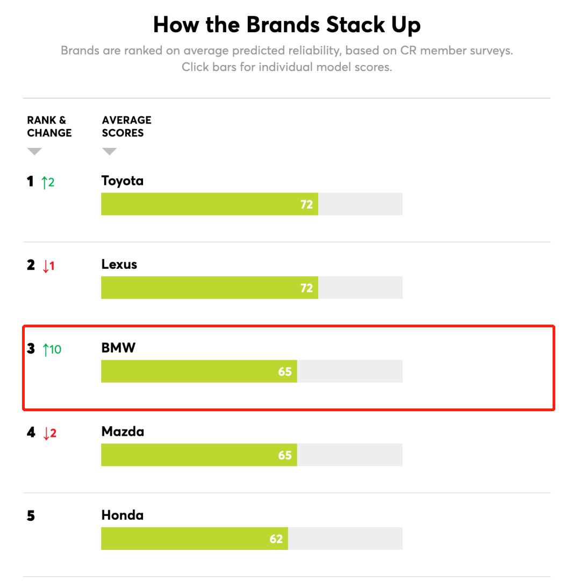Expand the Lexus score bar
The image size is (573, 581).
(x=210, y=288)
